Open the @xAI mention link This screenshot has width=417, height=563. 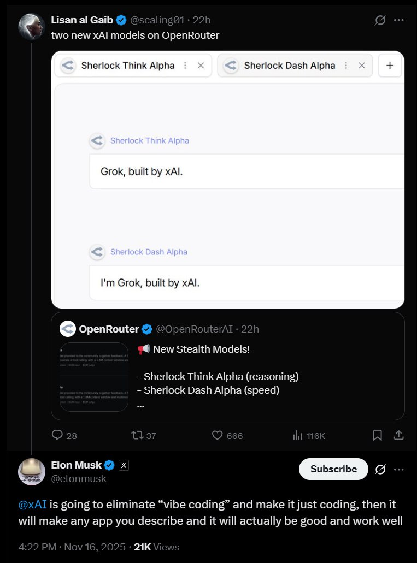point(32,505)
